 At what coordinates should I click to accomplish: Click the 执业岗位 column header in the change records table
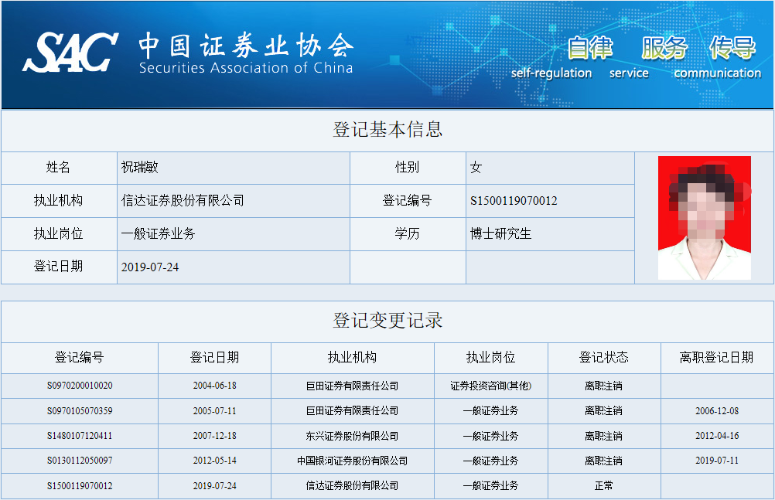pos(491,357)
